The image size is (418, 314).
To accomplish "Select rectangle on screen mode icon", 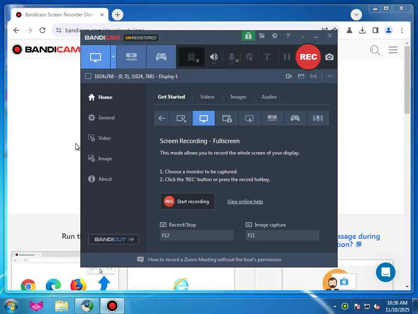I will point(181,118).
